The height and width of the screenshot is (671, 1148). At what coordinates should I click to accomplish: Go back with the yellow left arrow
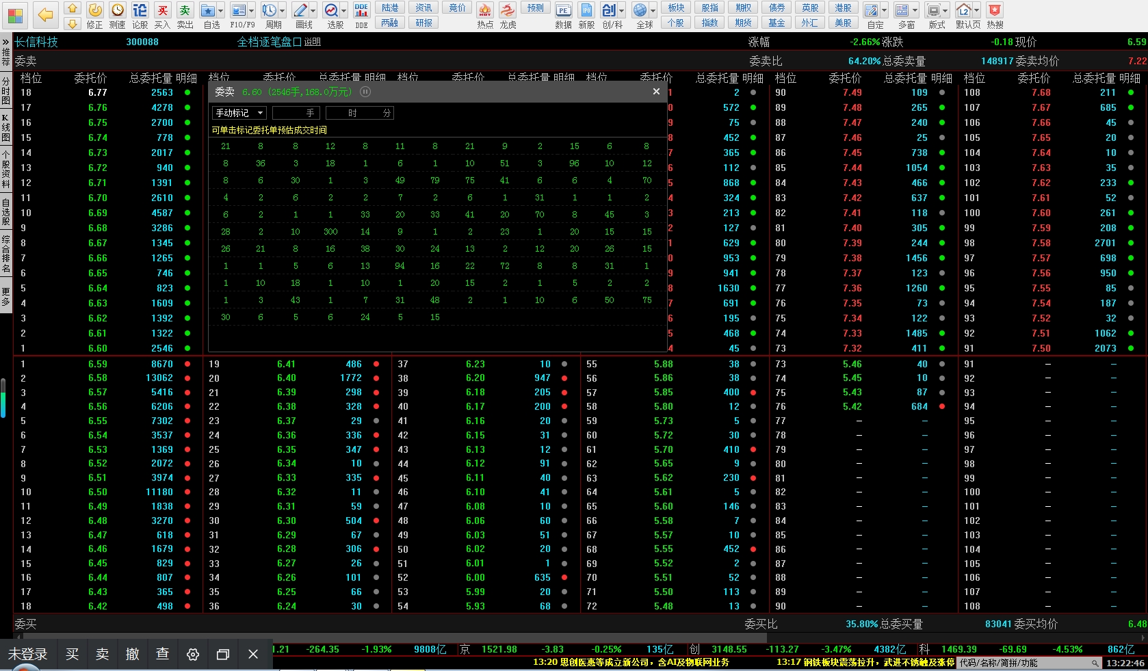click(x=46, y=14)
